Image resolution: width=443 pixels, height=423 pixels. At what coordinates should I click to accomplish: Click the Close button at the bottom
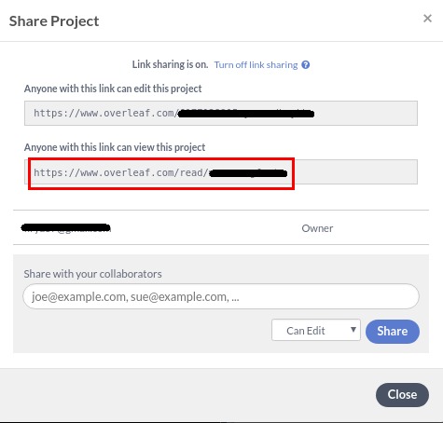click(x=402, y=394)
